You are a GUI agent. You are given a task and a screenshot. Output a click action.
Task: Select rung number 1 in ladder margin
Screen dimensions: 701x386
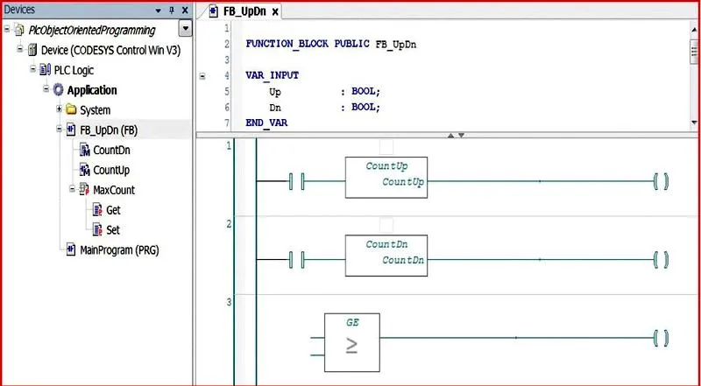click(230, 145)
